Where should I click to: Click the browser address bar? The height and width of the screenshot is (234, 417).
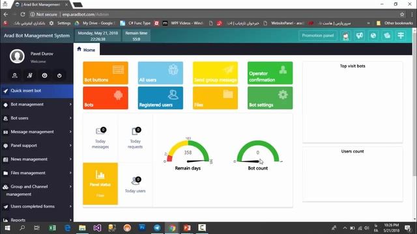[213, 14]
